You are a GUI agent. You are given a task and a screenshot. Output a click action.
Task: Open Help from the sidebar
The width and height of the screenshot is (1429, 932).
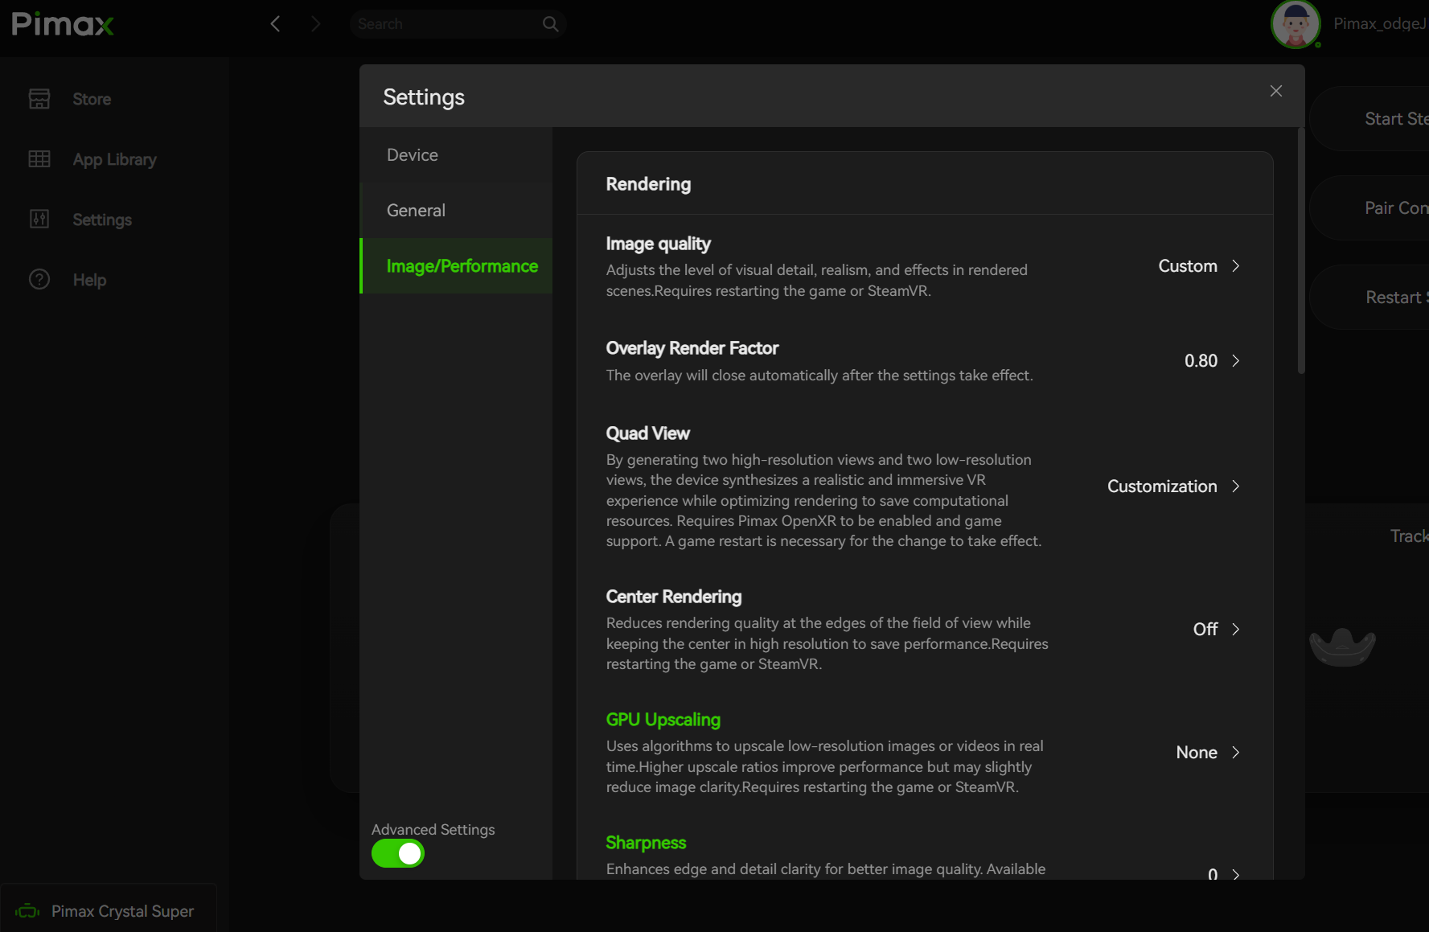89,280
